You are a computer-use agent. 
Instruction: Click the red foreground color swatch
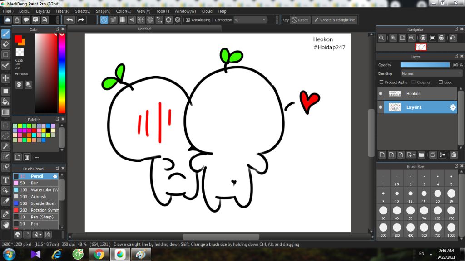[18, 39]
